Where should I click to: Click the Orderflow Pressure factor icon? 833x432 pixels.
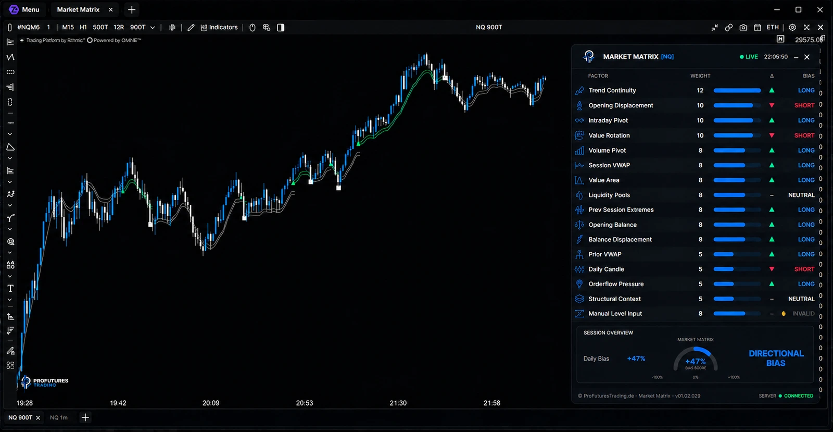(x=579, y=284)
